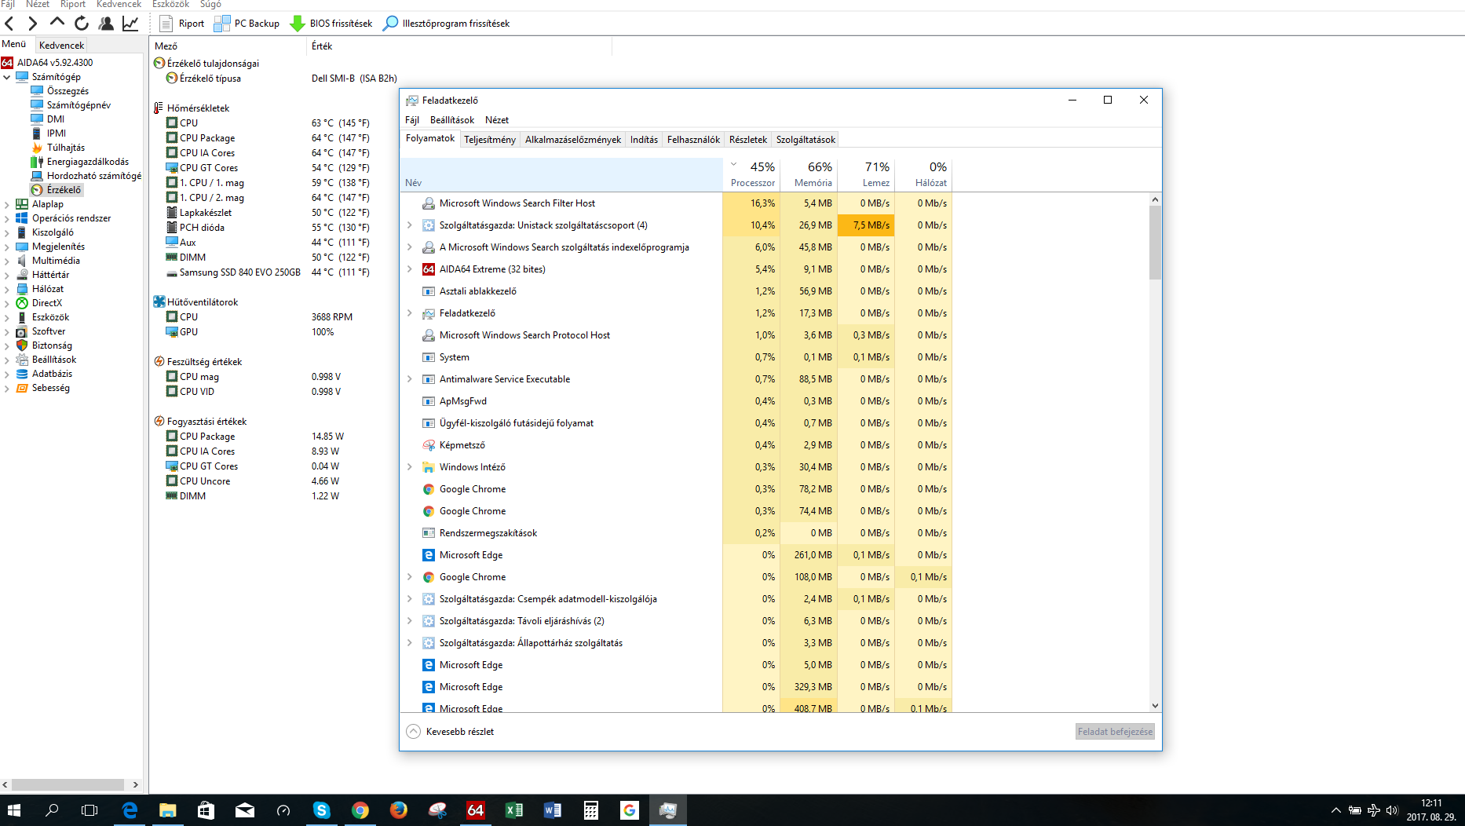Click the AIDA64 up-level arrow icon
Image resolution: width=1465 pixels, height=826 pixels.
pos(57,22)
